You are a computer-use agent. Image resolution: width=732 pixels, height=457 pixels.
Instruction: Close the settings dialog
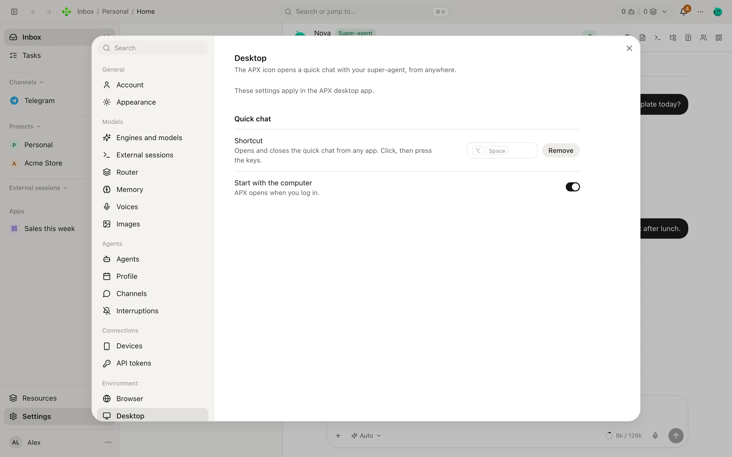tap(629, 48)
